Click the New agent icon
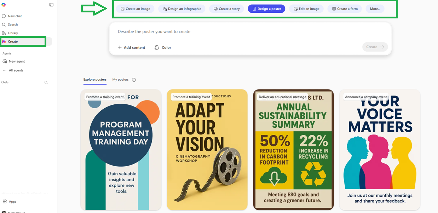 click(5, 61)
